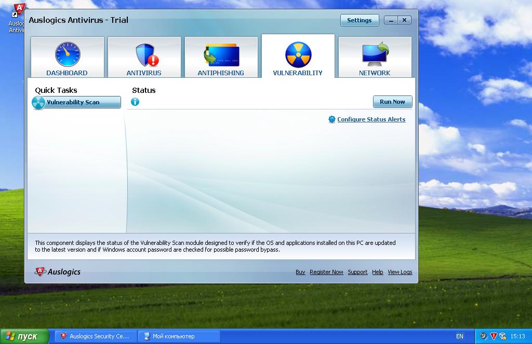Select the Vulnerability tab

point(298,56)
